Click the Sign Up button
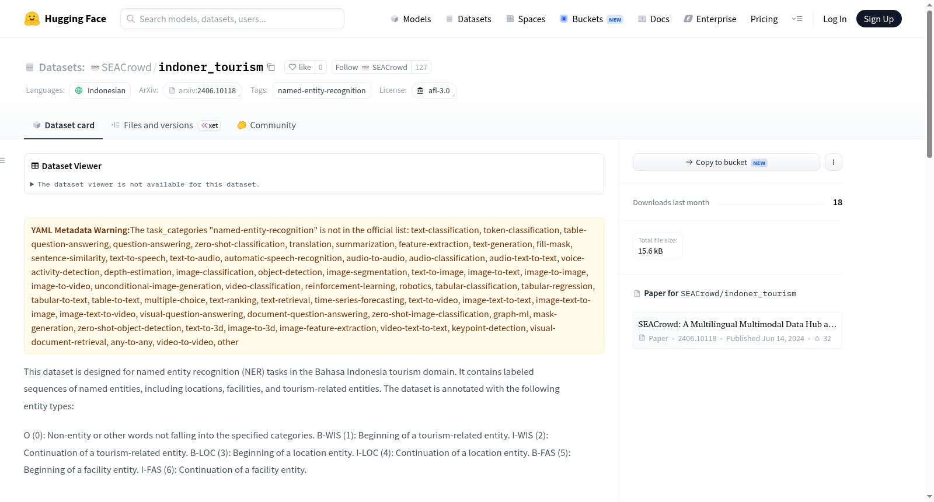 pos(879,19)
